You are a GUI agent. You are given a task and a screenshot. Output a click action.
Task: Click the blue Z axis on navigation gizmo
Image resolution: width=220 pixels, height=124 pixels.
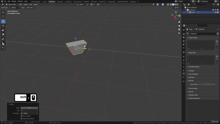click(x=176, y=12)
